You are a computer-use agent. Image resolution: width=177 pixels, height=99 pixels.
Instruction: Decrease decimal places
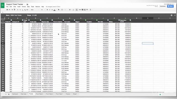[x=22, y=10]
